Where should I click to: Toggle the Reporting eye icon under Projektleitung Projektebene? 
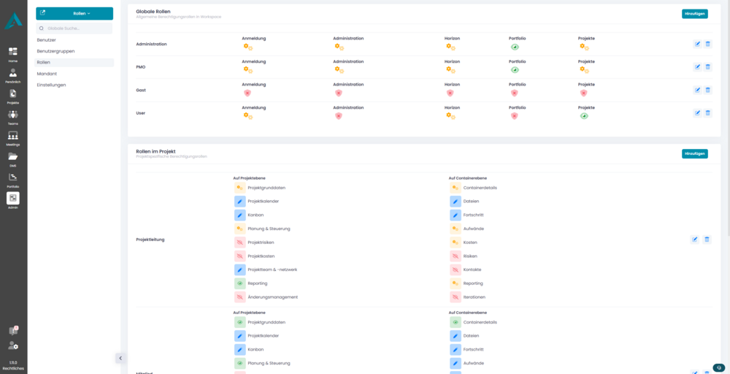coord(239,283)
